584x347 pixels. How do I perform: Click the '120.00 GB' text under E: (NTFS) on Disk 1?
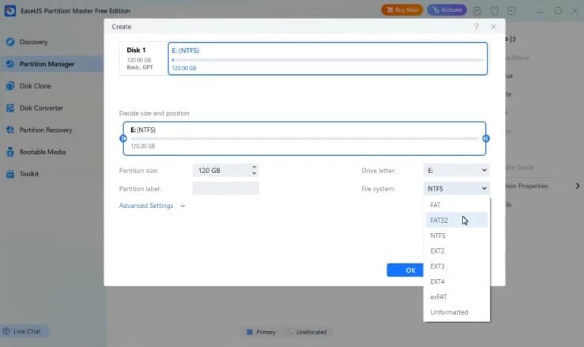click(184, 68)
